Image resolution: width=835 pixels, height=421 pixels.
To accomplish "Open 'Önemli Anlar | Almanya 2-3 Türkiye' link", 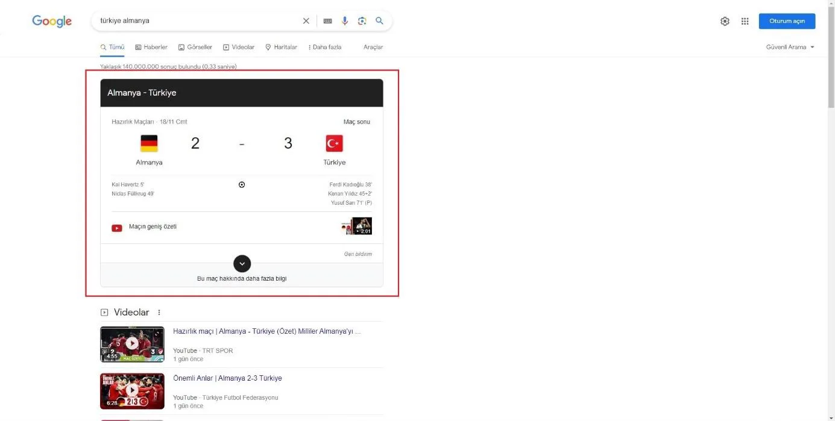I will pos(227,378).
